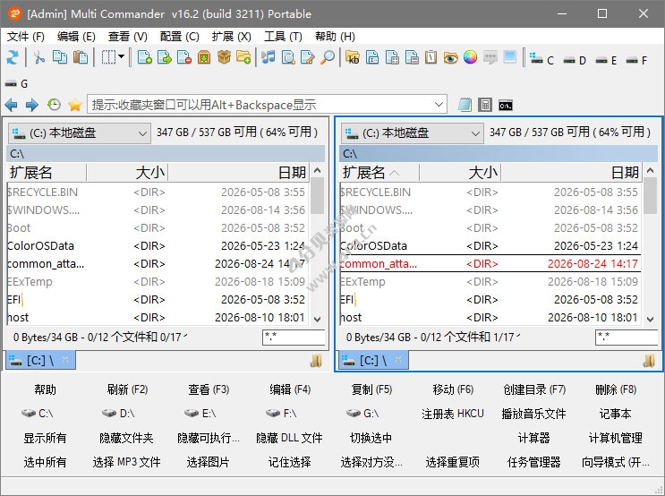Click the view file magnifier document icon
The image size is (665, 496).
tap(288, 57)
